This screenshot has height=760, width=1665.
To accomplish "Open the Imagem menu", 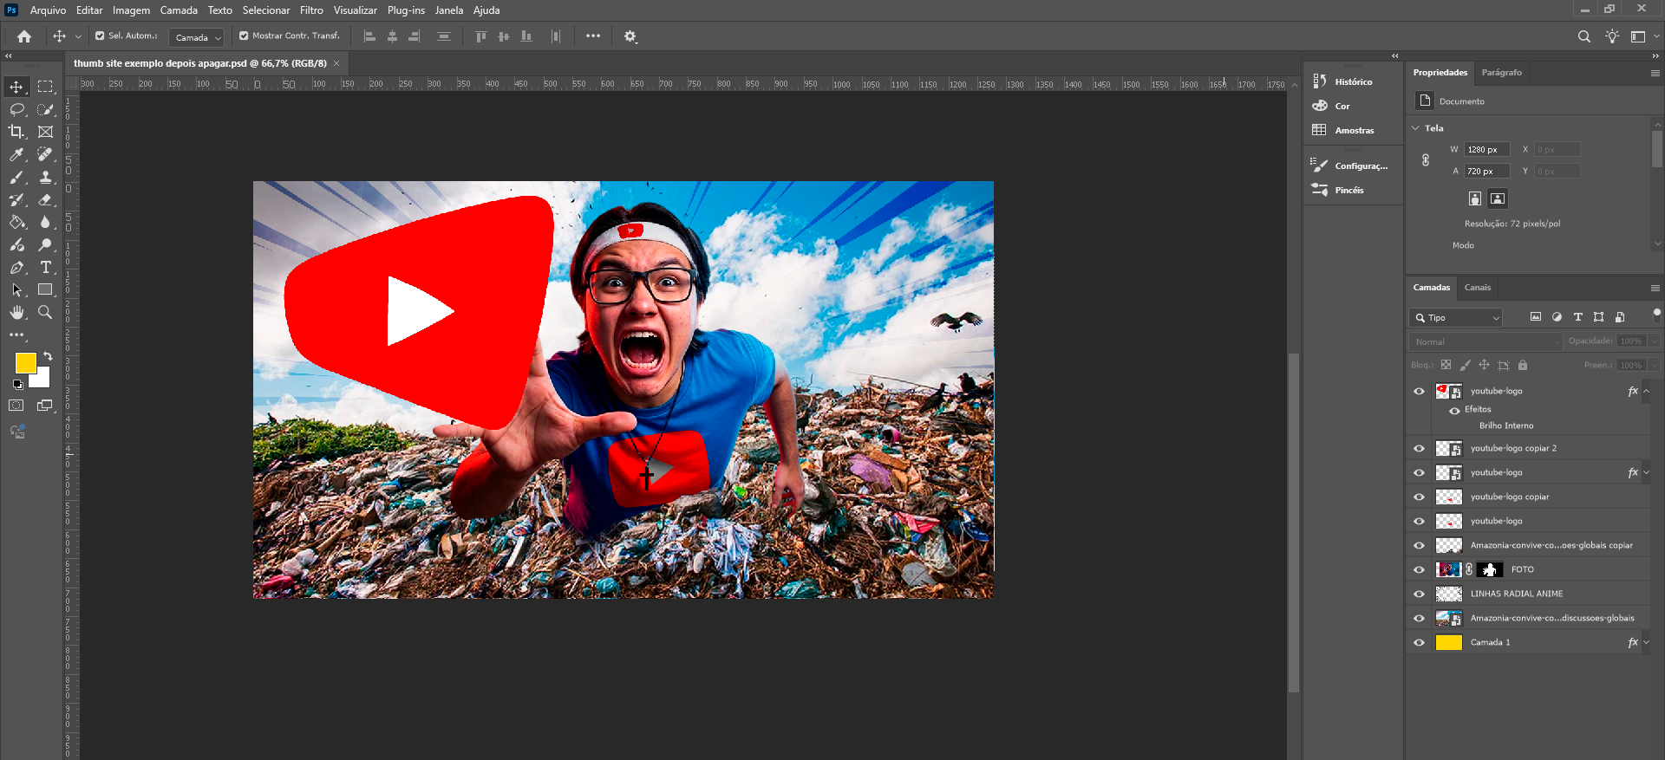I will [x=131, y=10].
